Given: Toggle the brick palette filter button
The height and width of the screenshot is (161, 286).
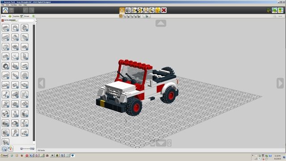Looking at the screenshot, I should click(x=4, y=149).
